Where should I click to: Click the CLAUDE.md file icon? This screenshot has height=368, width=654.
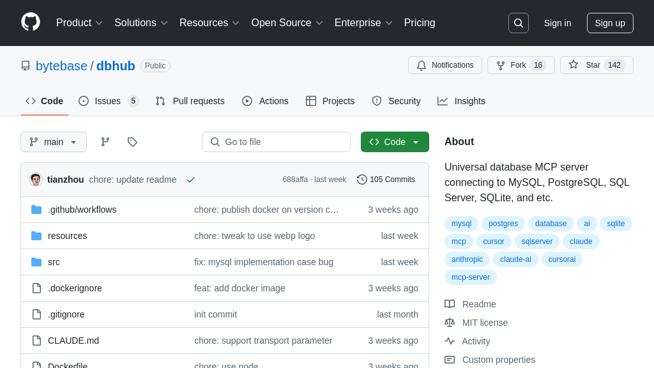click(x=36, y=341)
